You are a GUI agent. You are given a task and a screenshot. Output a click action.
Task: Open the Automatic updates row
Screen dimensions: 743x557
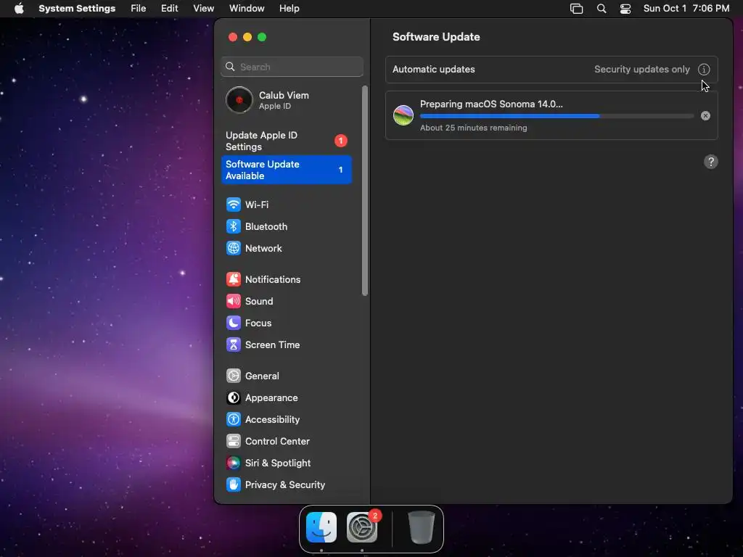pyautogui.click(x=551, y=70)
